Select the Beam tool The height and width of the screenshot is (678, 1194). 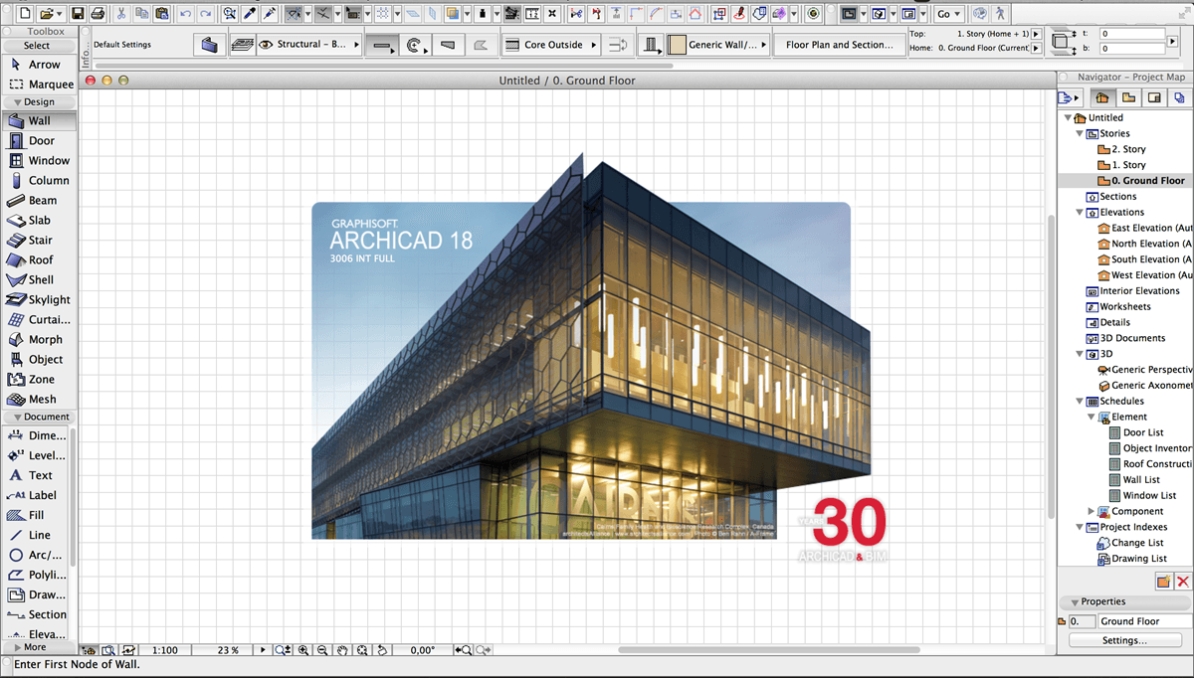pyautogui.click(x=38, y=200)
